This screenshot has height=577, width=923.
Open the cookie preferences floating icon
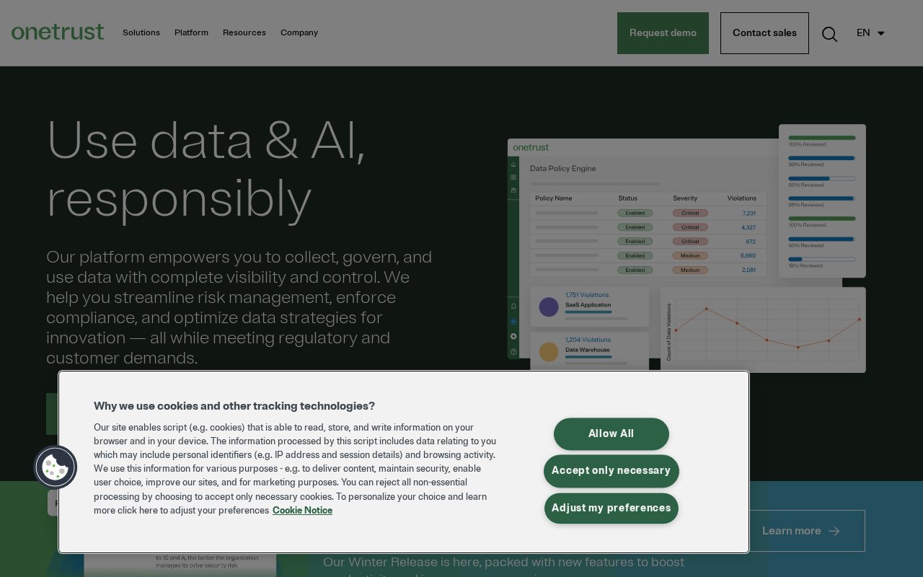click(x=56, y=467)
